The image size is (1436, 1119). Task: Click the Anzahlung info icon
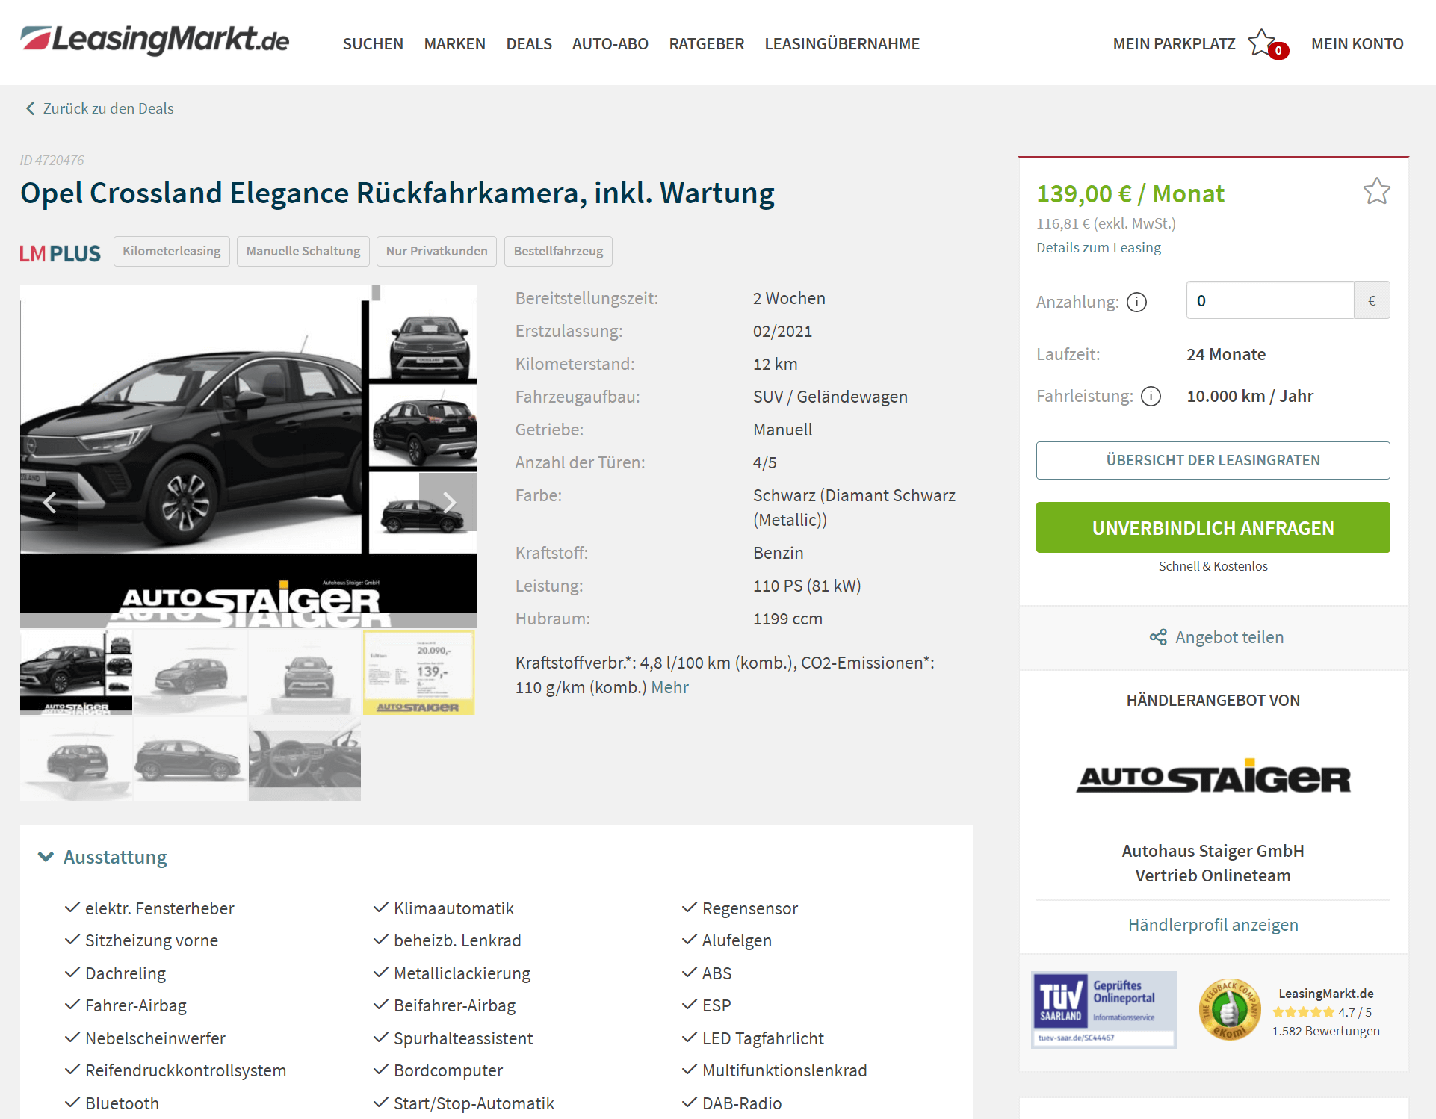click(1136, 302)
